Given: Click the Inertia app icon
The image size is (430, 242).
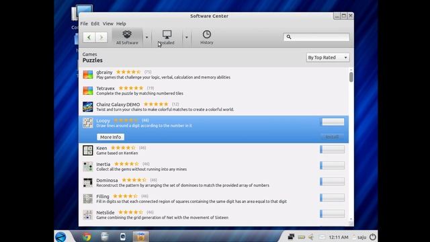Looking at the screenshot, I should pyautogui.click(x=88, y=167).
